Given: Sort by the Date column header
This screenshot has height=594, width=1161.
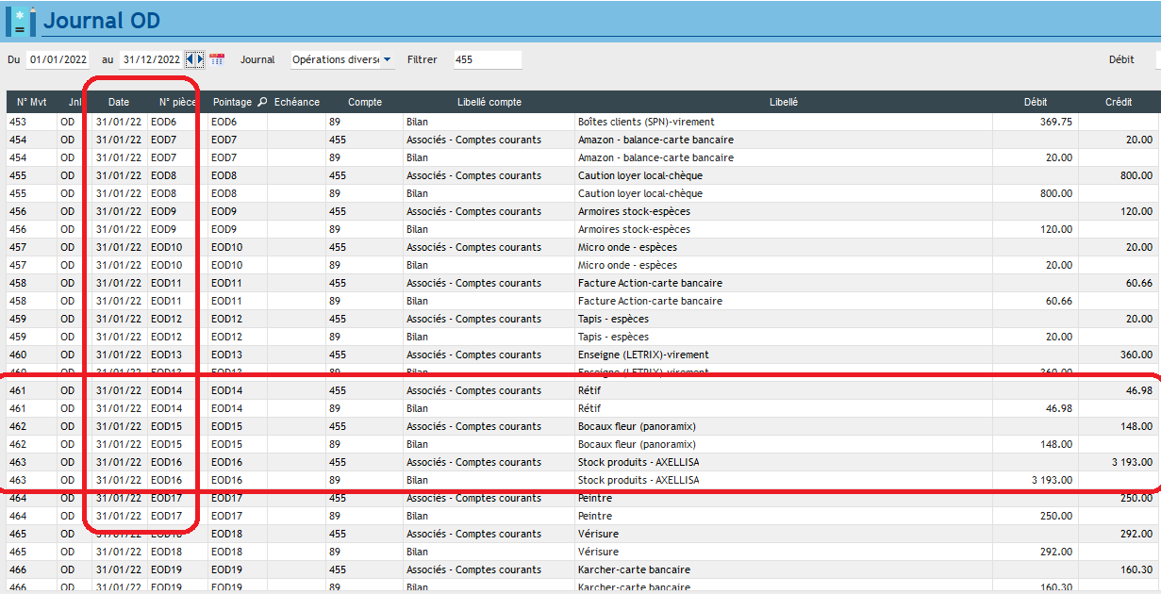Looking at the screenshot, I should (x=119, y=102).
